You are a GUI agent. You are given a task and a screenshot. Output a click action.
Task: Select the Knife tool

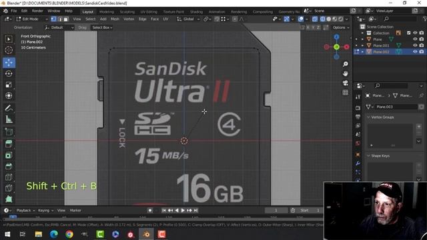pyautogui.click(x=9, y=188)
